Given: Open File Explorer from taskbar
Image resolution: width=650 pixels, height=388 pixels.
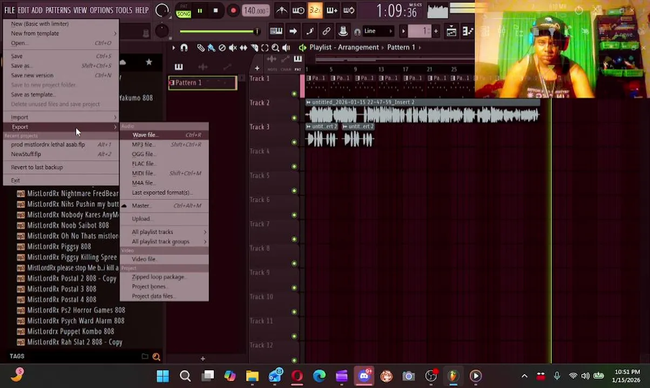Looking at the screenshot, I should pos(252,376).
